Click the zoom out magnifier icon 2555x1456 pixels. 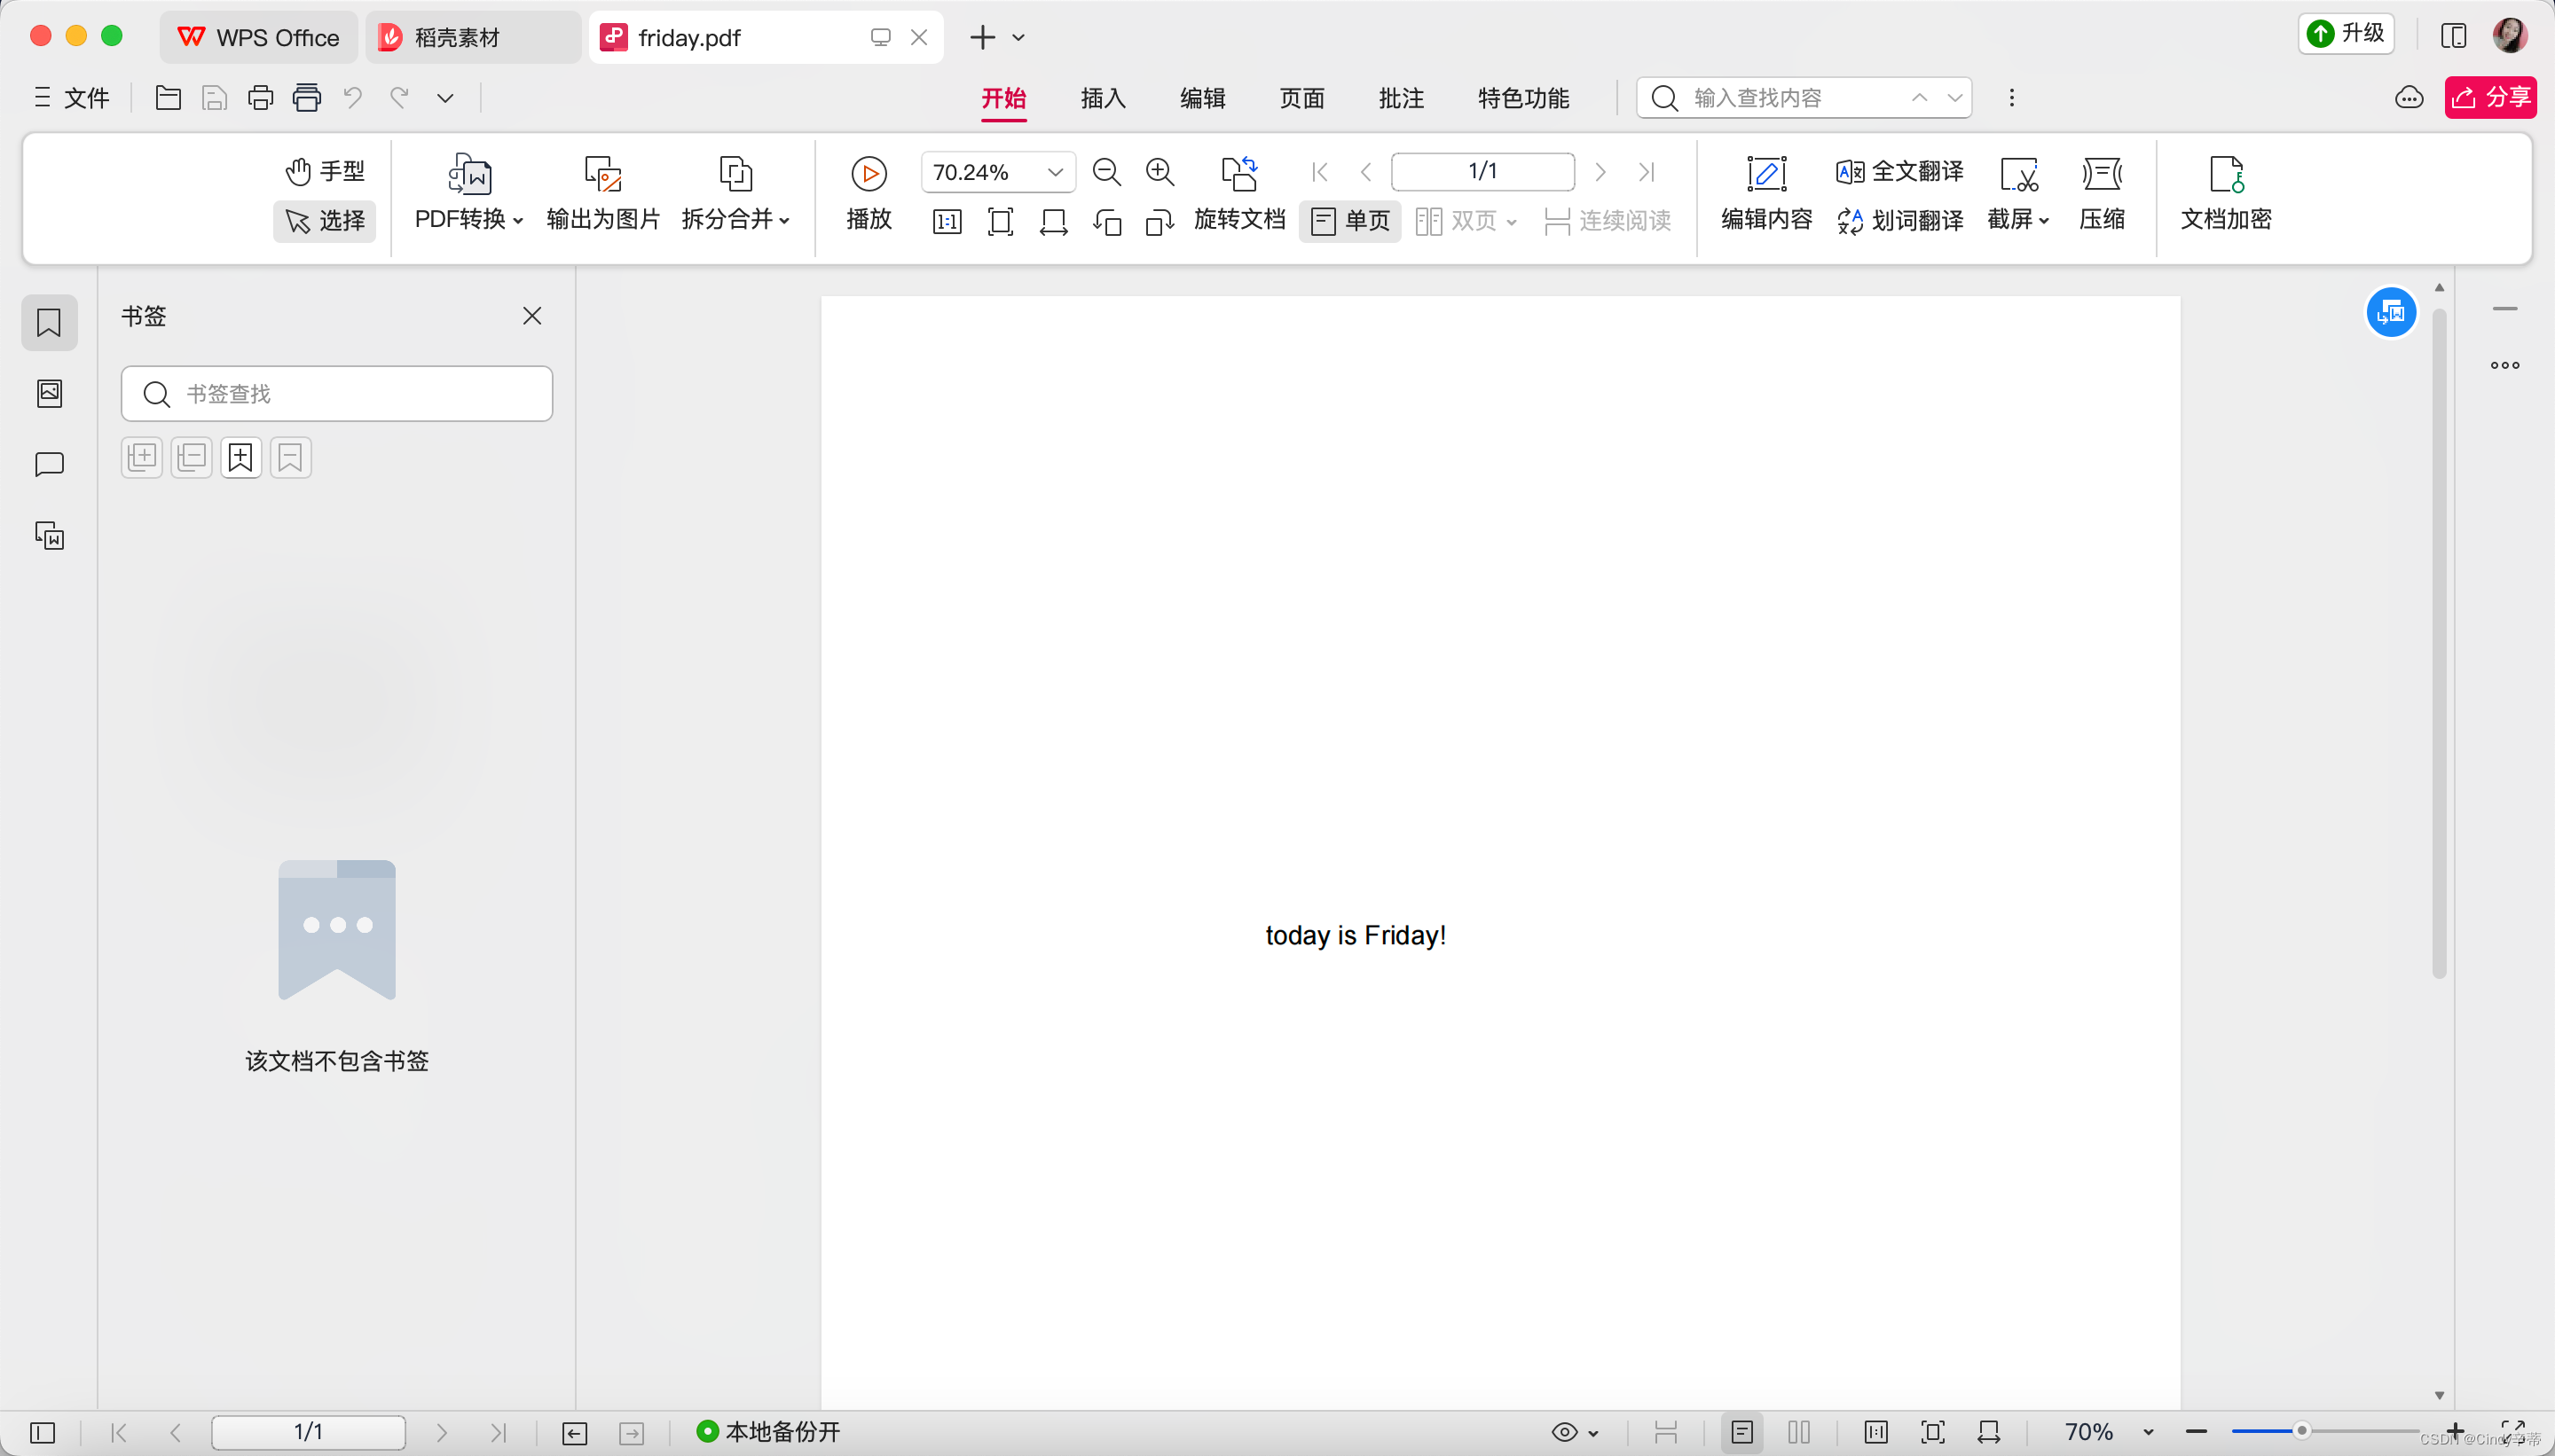1106,172
